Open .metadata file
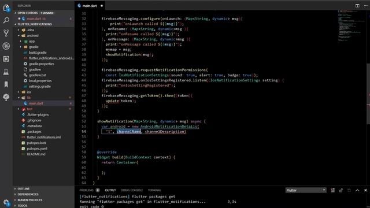 coord(34,126)
